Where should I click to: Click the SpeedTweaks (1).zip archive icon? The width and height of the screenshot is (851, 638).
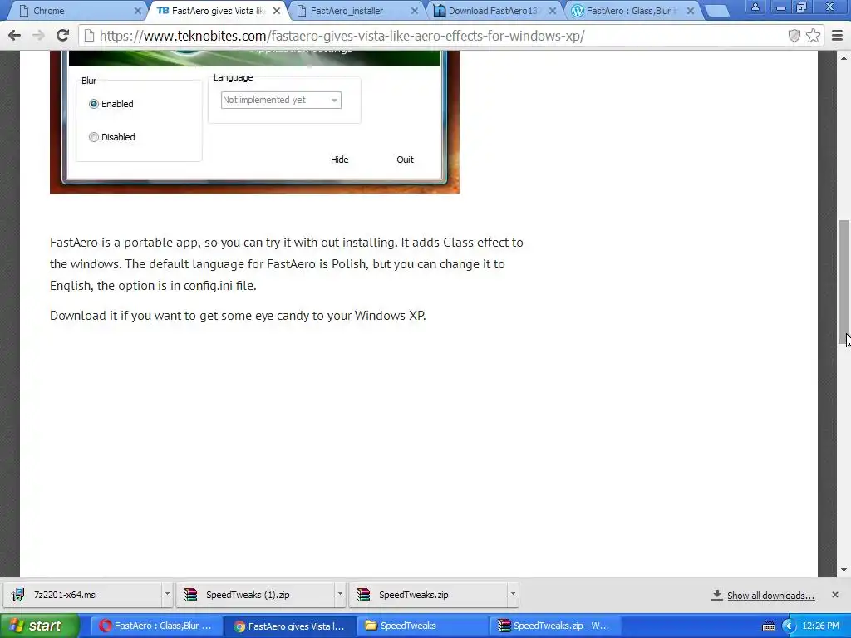pos(190,595)
